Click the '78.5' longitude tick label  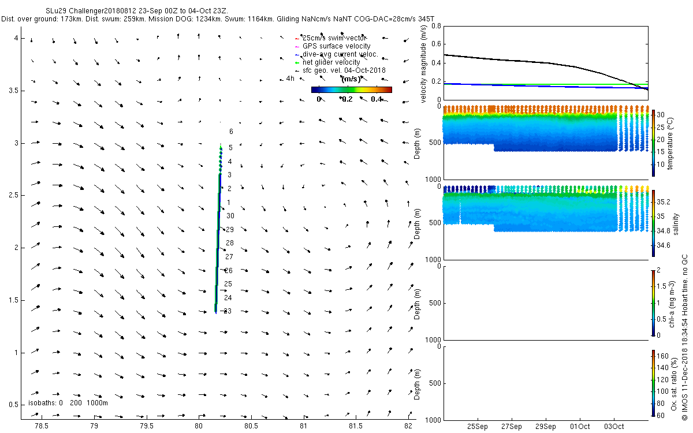click(x=42, y=427)
